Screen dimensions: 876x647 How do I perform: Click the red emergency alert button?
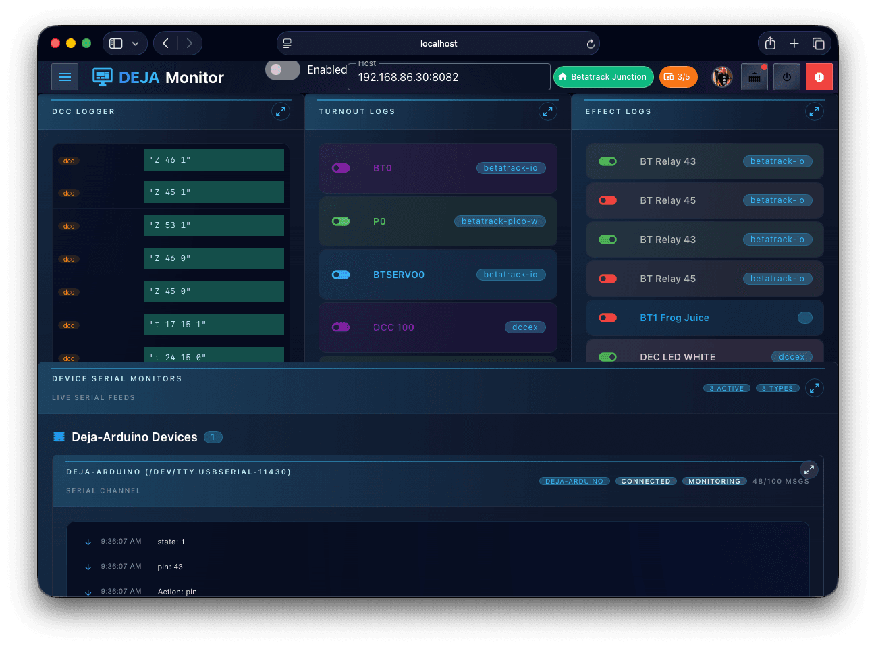(x=819, y=76)
